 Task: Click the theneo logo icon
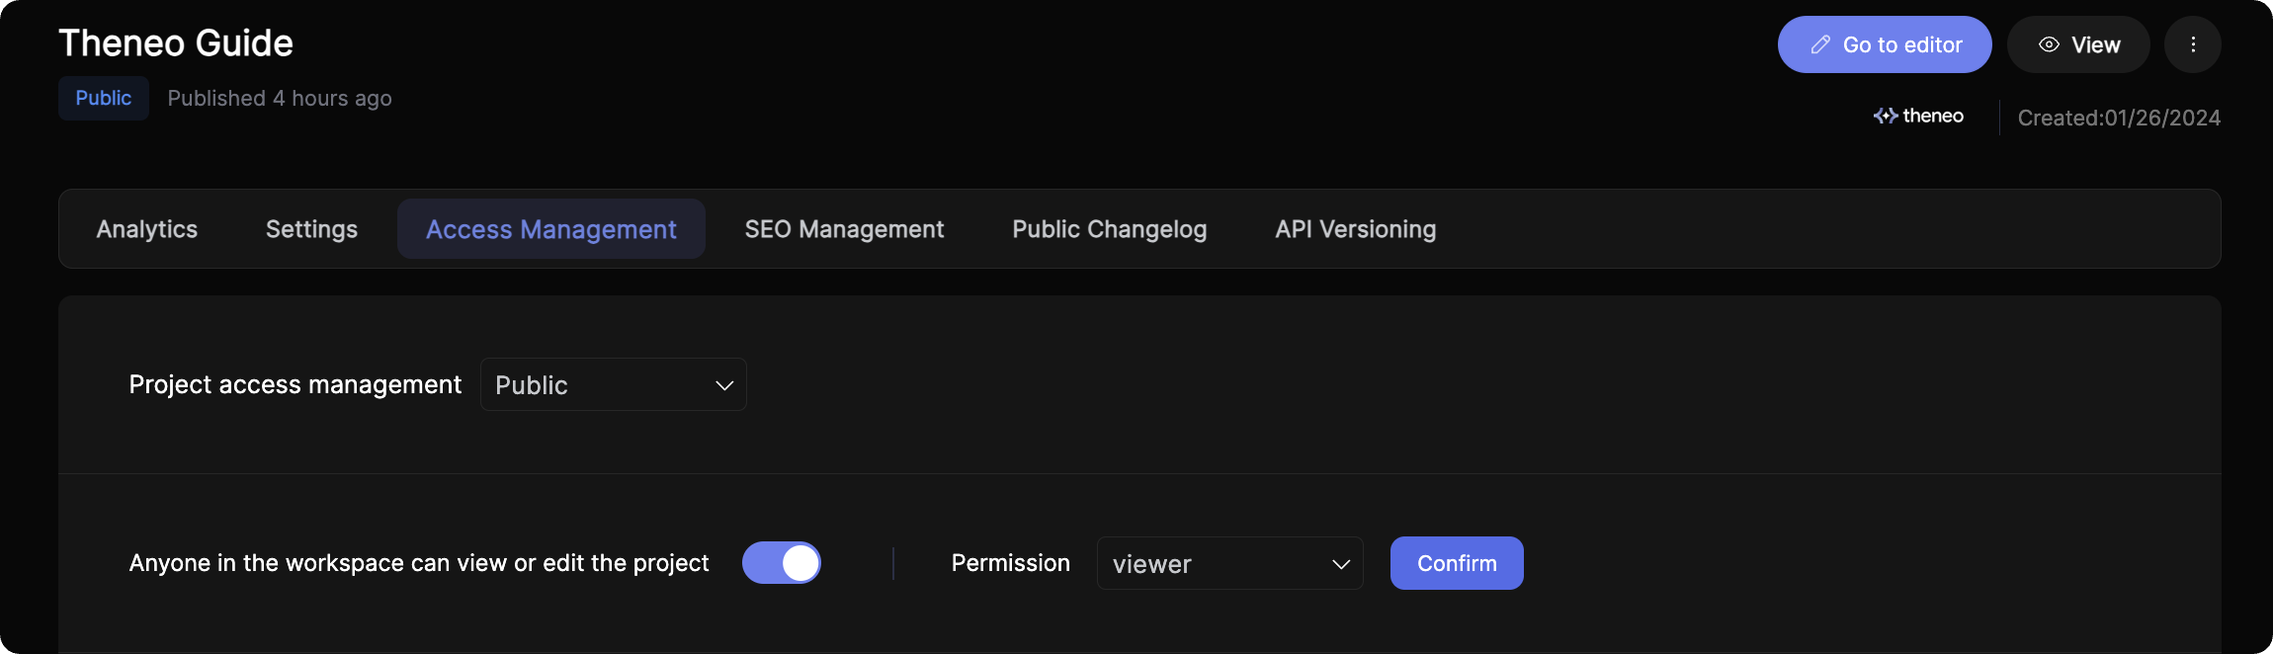(1885, 116)
